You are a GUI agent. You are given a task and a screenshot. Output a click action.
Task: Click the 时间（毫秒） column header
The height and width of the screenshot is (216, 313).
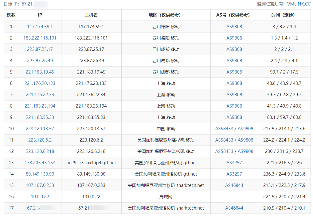pos(284,15)
